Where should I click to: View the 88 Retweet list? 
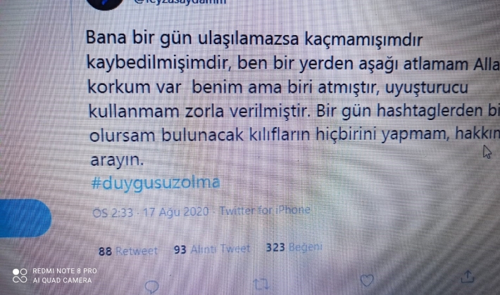(128, 251)
